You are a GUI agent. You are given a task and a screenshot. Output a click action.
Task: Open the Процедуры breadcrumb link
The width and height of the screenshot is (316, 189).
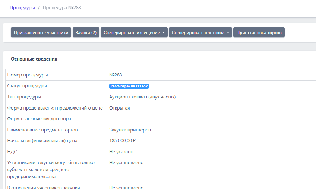(x=22, y=8)
